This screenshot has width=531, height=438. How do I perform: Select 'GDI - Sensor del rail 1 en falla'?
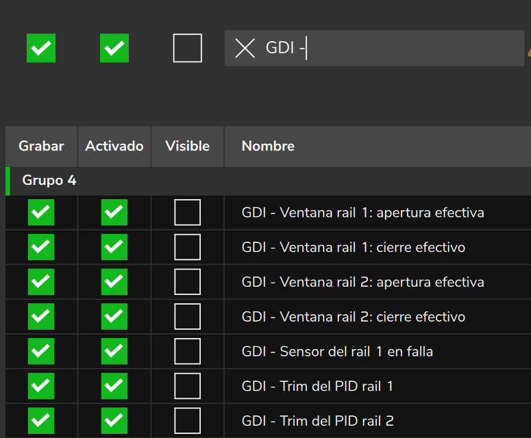click(337, 351)
